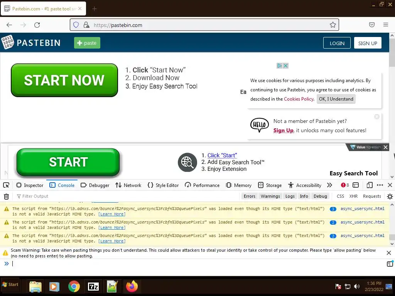Open the AdChoices info icon
The width and height of the screenshot is (395, 296).
point(279,66)
